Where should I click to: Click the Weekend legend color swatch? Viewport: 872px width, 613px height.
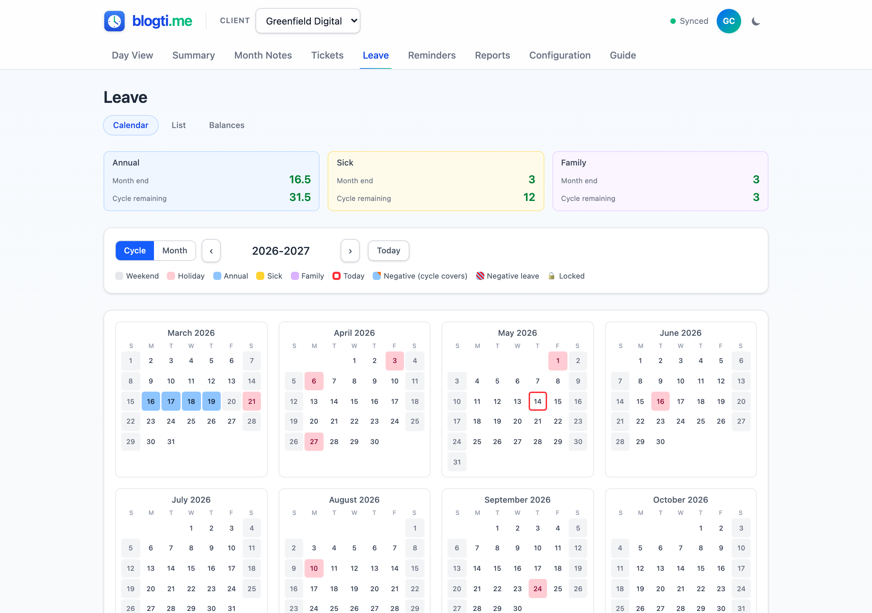[x=119, y=276]
